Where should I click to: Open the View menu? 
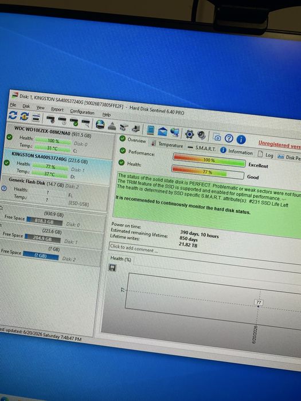click(x=40, y=108)
